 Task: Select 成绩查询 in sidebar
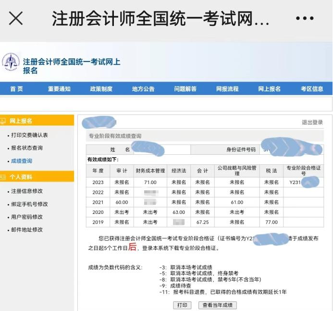tap(22, 161)
